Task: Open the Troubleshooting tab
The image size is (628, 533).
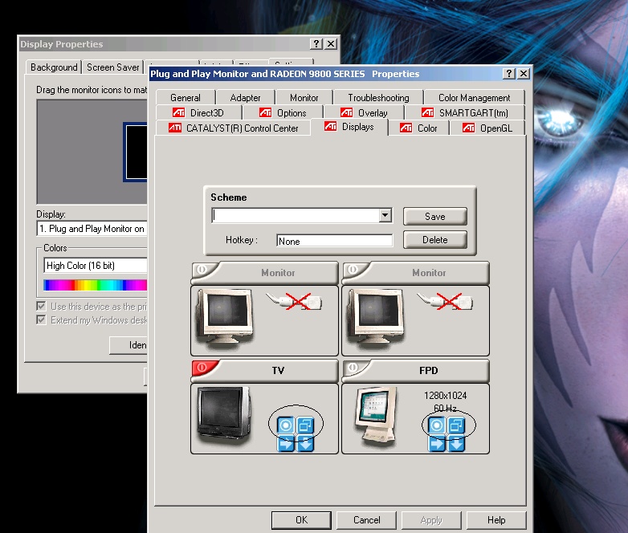Action: [378, 98]
